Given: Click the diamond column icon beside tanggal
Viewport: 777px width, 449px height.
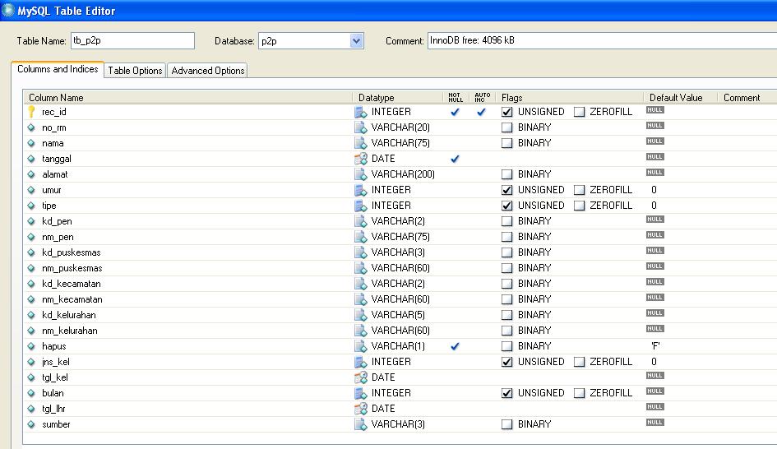Looking at the screenshot, I should coord(31,159).
